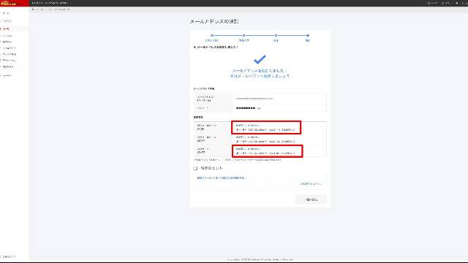468x263 pixels.
Task: Click the final filled step circle in progress
Action: click(308, 36)
